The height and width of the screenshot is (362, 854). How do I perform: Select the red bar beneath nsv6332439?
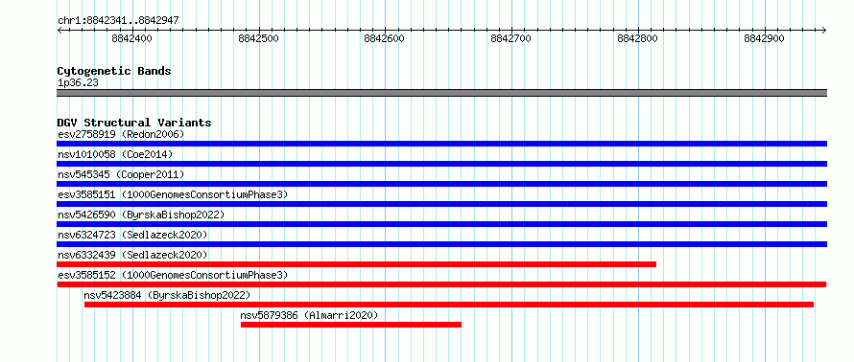pos(356,264)
